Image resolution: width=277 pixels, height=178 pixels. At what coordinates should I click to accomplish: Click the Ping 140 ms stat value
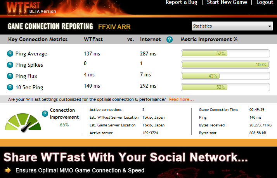click(255, 118)
